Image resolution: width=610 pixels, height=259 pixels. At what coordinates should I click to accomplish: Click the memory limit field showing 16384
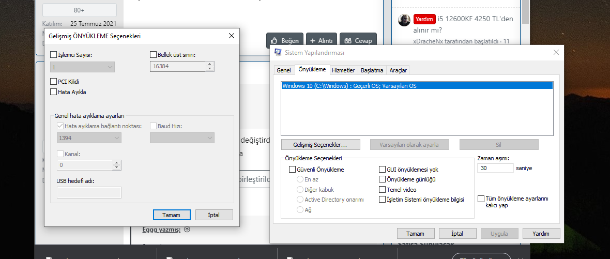tap(178, 67)
